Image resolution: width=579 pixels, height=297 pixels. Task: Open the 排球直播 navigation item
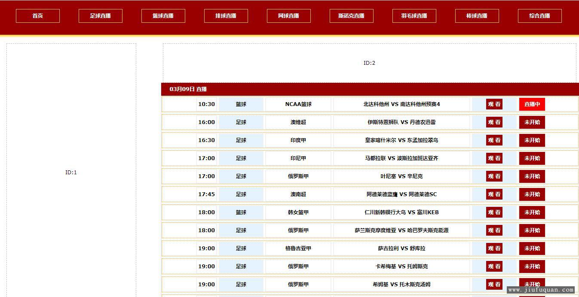(226, 16)
